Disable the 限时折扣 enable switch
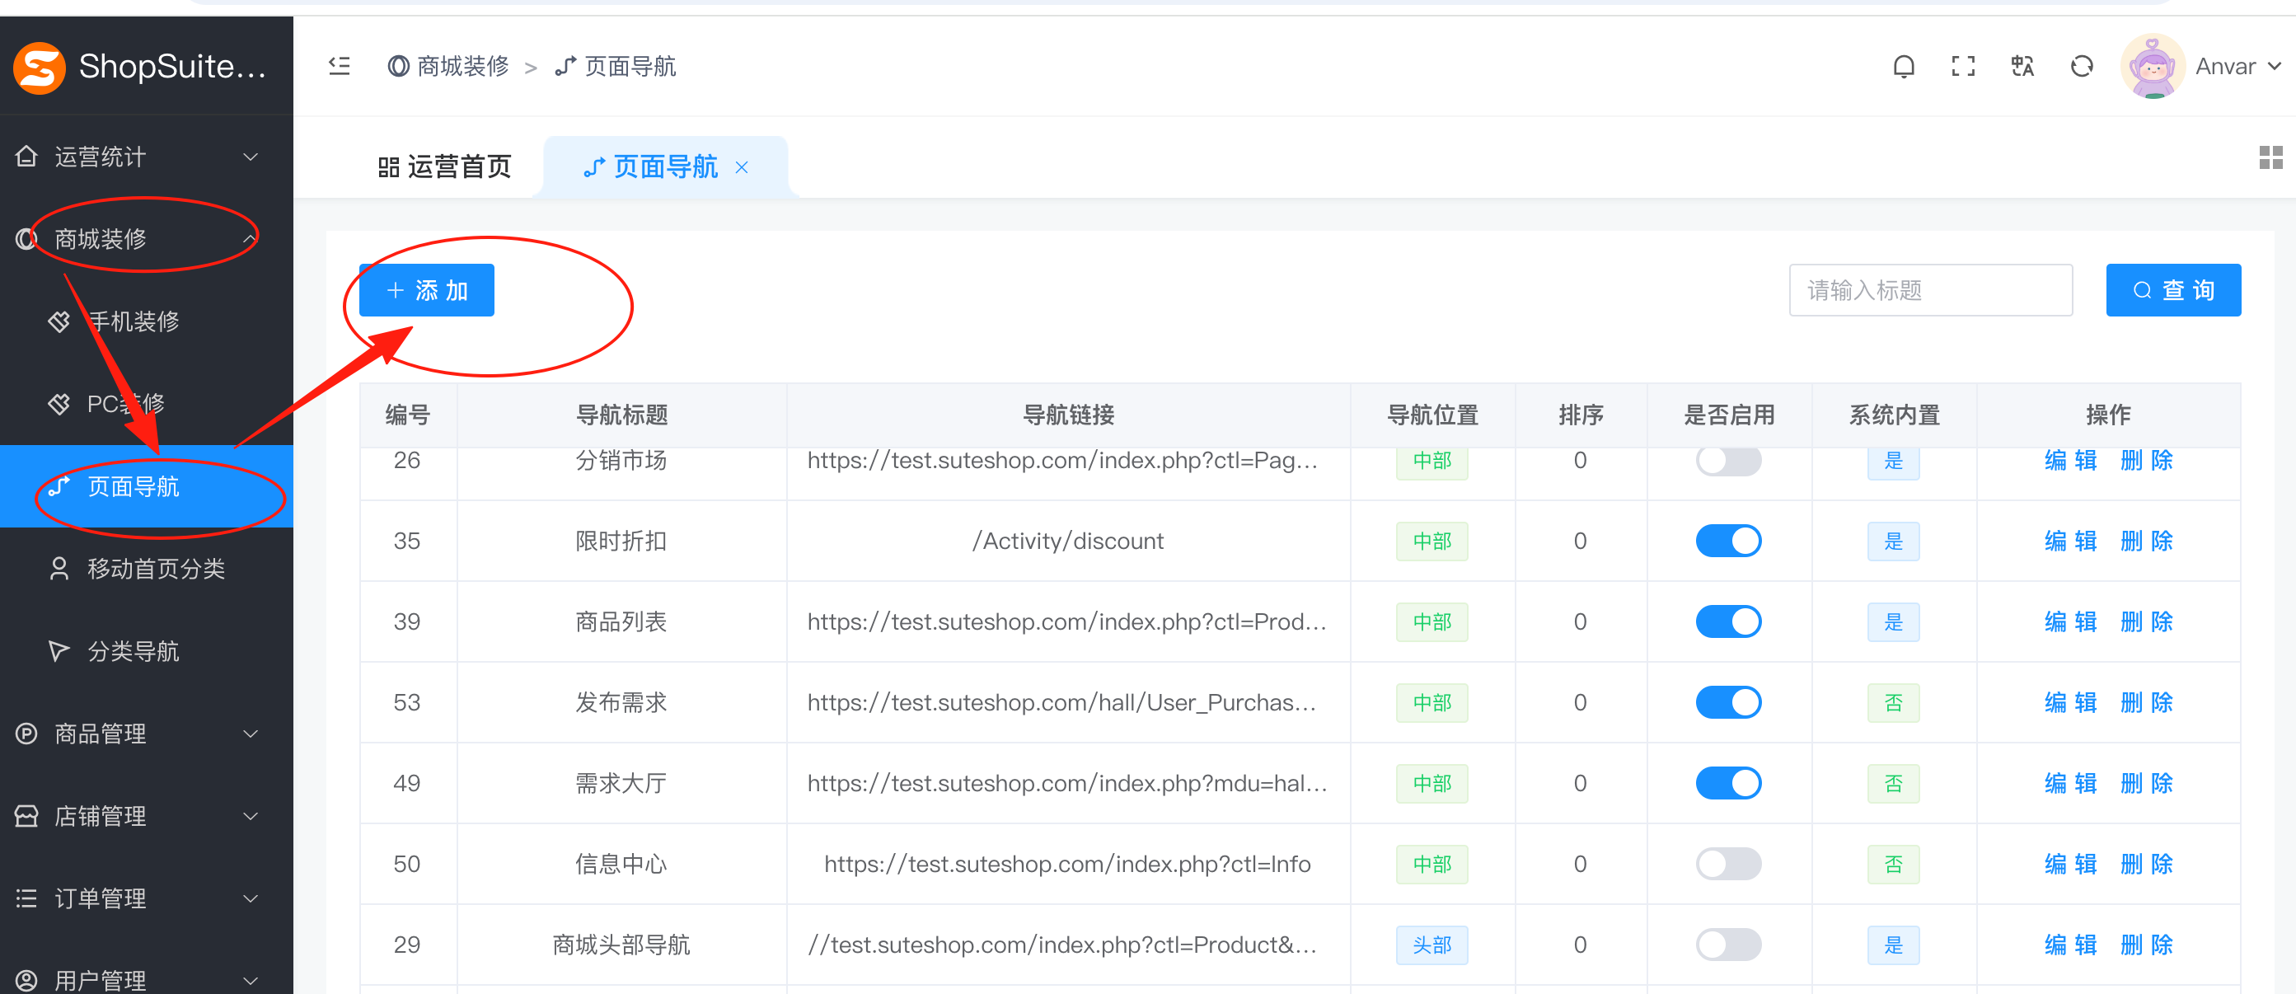This screenshot has width=2296, height=994. pyautogui.click(x=1727, y=542)
